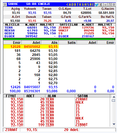
Task: Select TERA in the buyers list
Action: (9, 28)
